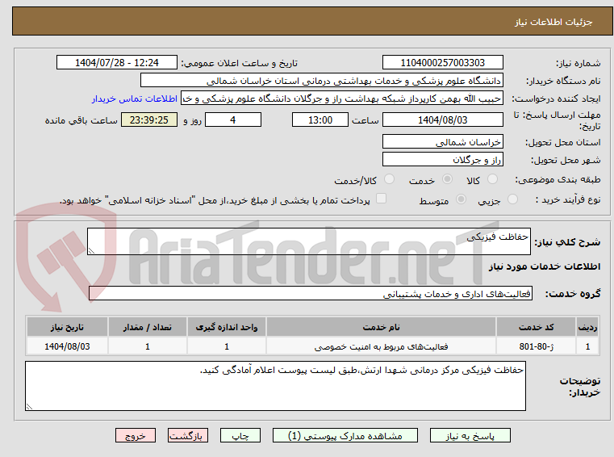Click the بازگشت back button
The height and width of the screenshot is (457, 614).
[187, 436]
